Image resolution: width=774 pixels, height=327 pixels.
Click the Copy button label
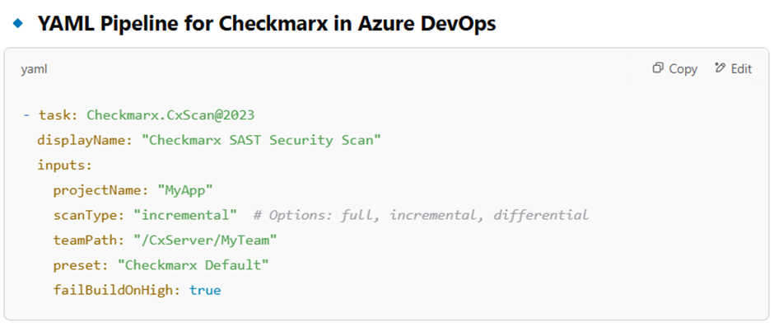coord(683,69)
